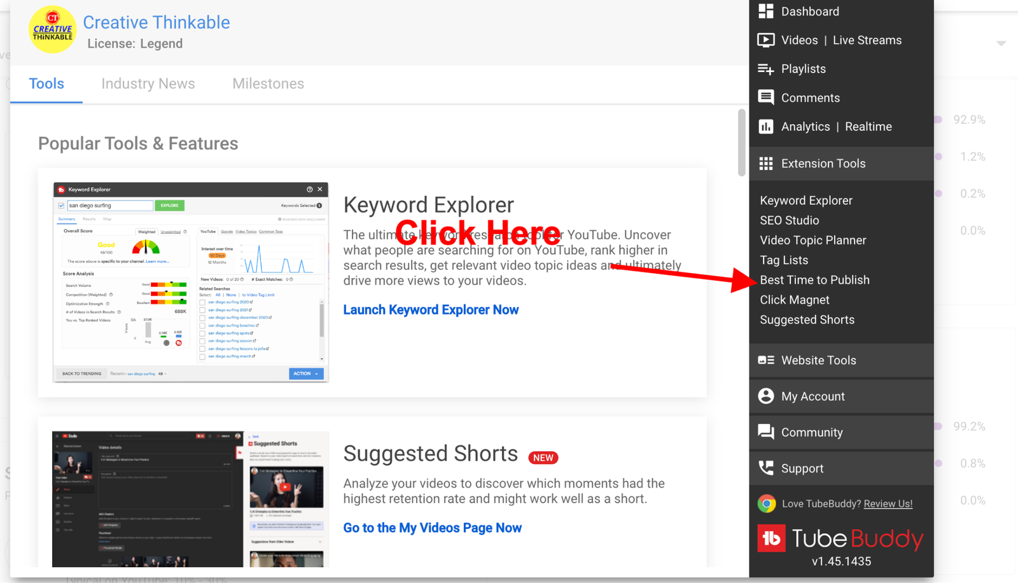Click the Popular Tools & Features heading

(x=138, y=143)
